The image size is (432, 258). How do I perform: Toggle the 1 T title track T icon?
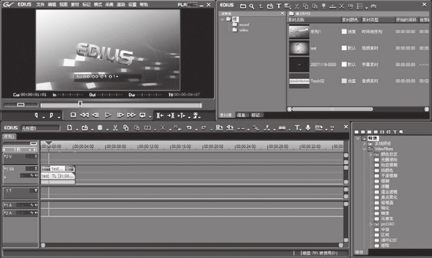(x=36, y=190)
